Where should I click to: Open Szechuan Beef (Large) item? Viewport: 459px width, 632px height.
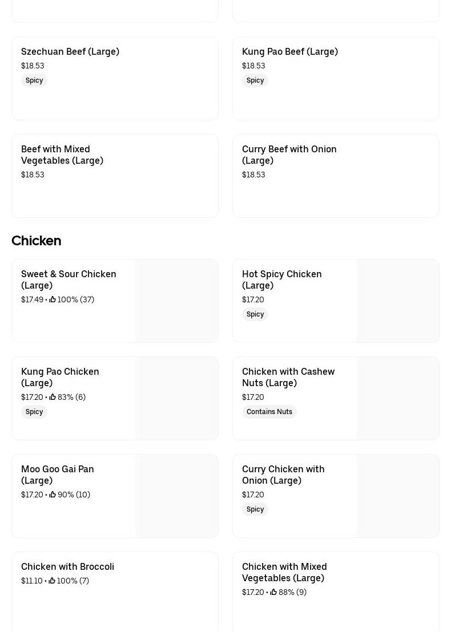click(70, 51)
